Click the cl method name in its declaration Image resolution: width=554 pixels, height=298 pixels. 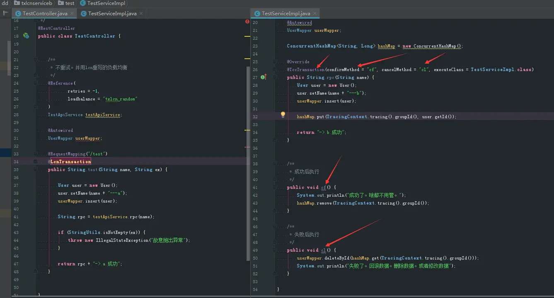(324, 250)
